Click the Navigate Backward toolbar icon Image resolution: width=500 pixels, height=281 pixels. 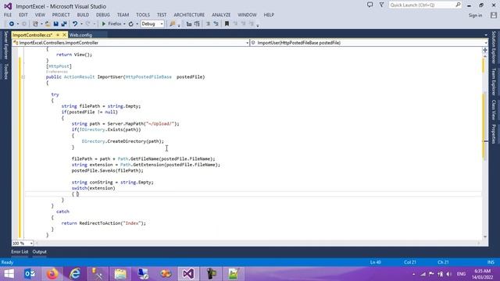tap(12, 24)
